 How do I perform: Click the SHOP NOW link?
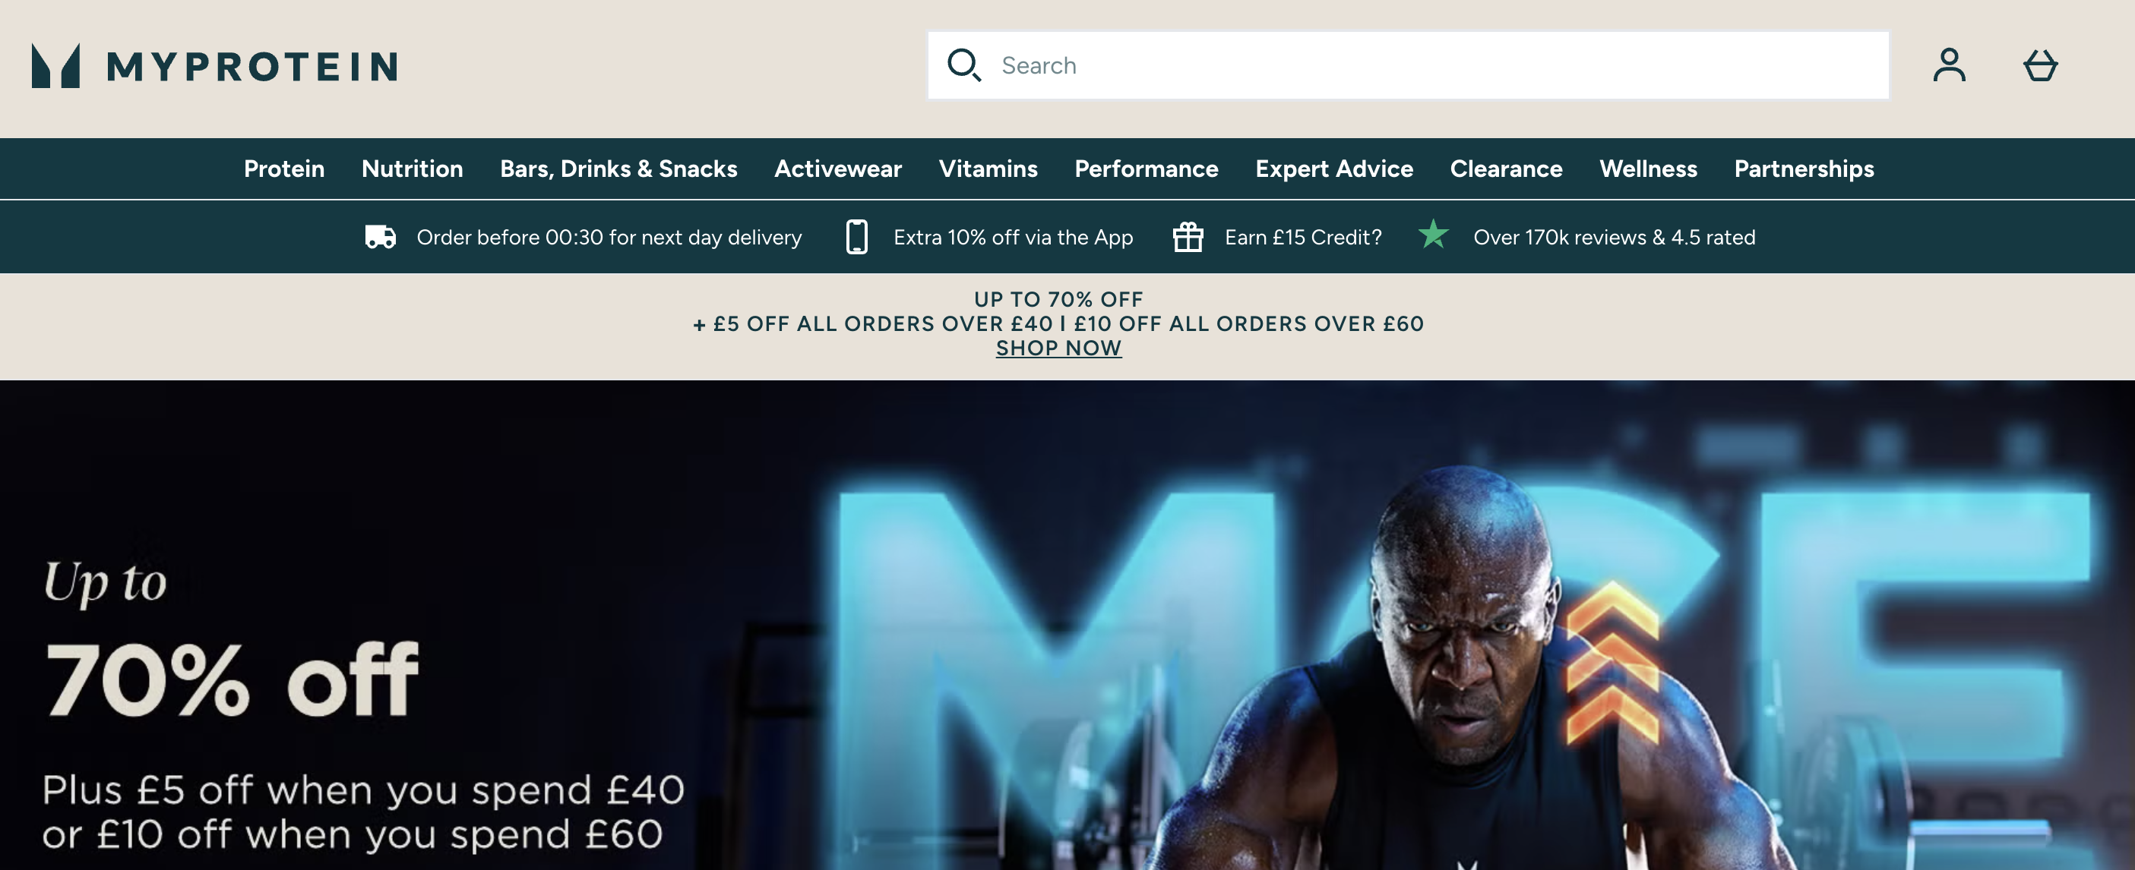[1058, 348]
